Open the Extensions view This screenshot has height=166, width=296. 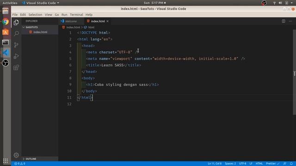[x=16, y=67]
